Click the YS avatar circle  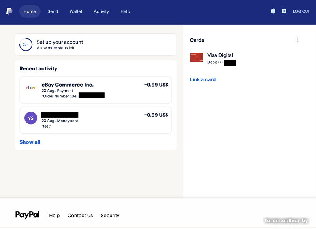[31, 118]
